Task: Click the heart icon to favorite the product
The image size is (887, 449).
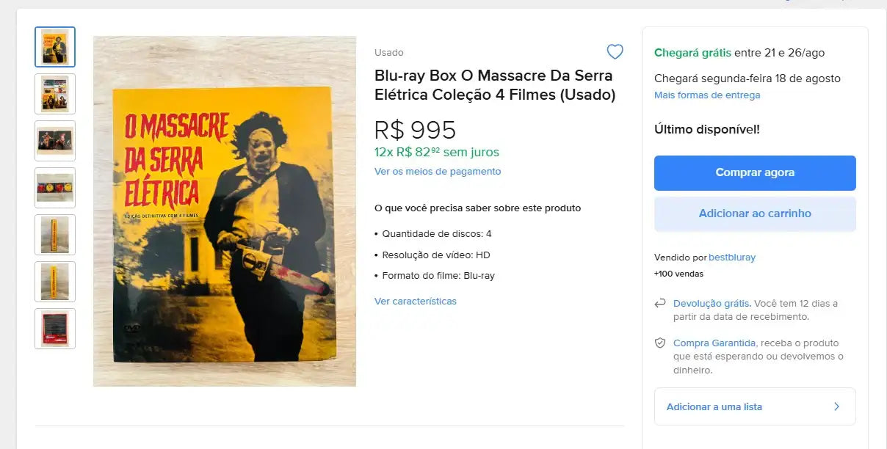Action: coord(615,51)
